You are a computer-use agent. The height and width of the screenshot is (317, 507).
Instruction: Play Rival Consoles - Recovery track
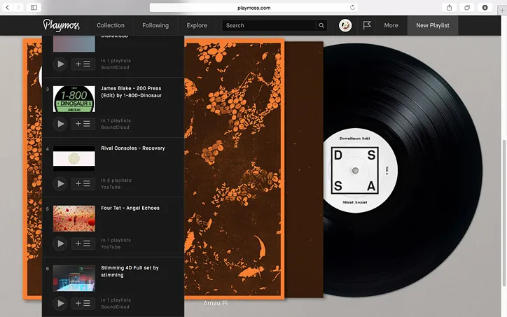click(x=60, y=183)
